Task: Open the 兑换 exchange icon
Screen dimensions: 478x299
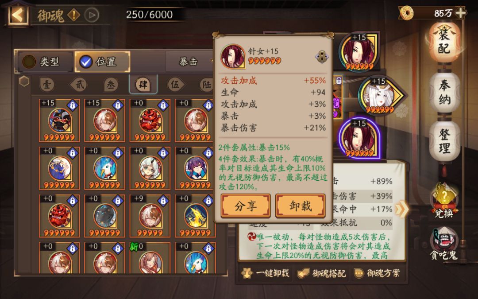Action: [x=444, y=200]
